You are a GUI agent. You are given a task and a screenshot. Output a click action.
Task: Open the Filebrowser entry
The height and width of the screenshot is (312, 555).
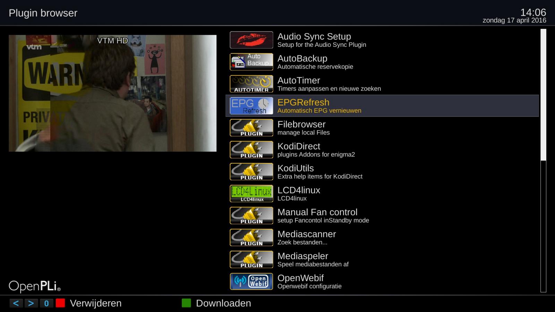(382, 128)
